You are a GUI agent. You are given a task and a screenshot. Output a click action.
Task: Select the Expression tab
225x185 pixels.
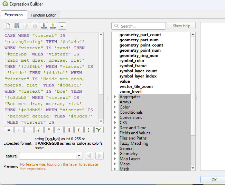[13, 15]
